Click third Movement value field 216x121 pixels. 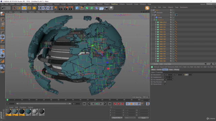[188, 75]
